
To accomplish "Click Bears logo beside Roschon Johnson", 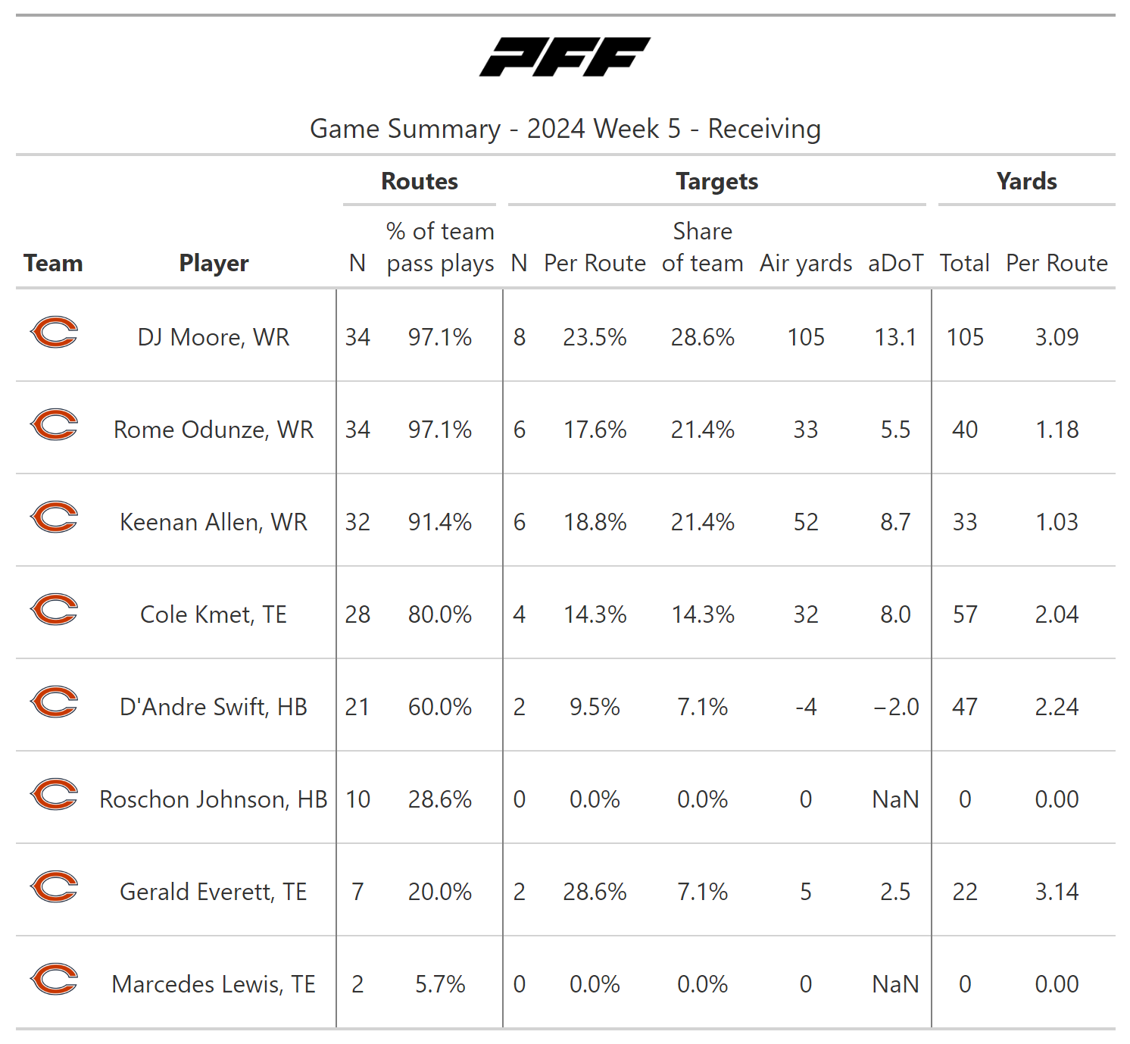I will click(54, 795).
